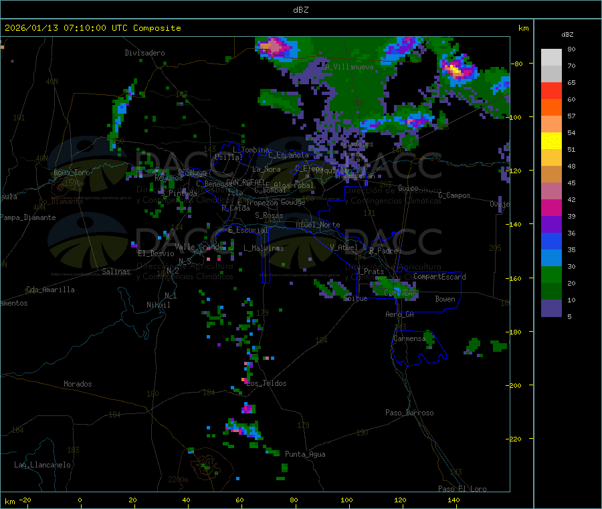Click the C_Española map label
Image resolution: width=602 pixels, height=509 pixels.
288,155
